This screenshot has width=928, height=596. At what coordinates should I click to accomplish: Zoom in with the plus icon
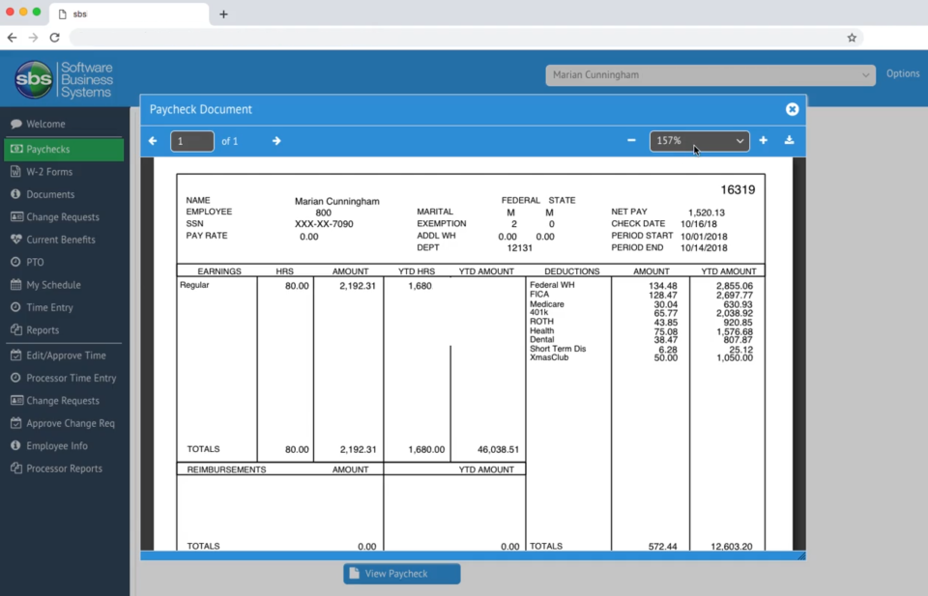point(763,140)
